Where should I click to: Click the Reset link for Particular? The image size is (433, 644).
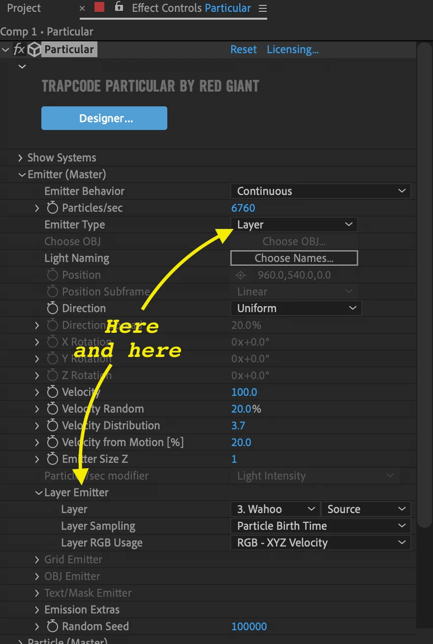pos(244,49)
